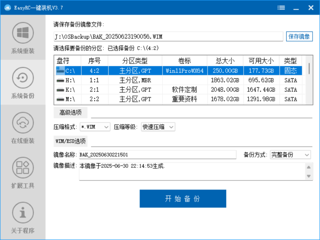The width and height of the screenshot is (320, 240).
Task: Open the WIM/ESD选项 tab
Action: [x=70, y=141]
